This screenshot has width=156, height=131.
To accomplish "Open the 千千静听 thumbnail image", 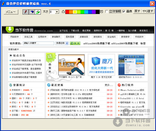I will pos(71,65).
